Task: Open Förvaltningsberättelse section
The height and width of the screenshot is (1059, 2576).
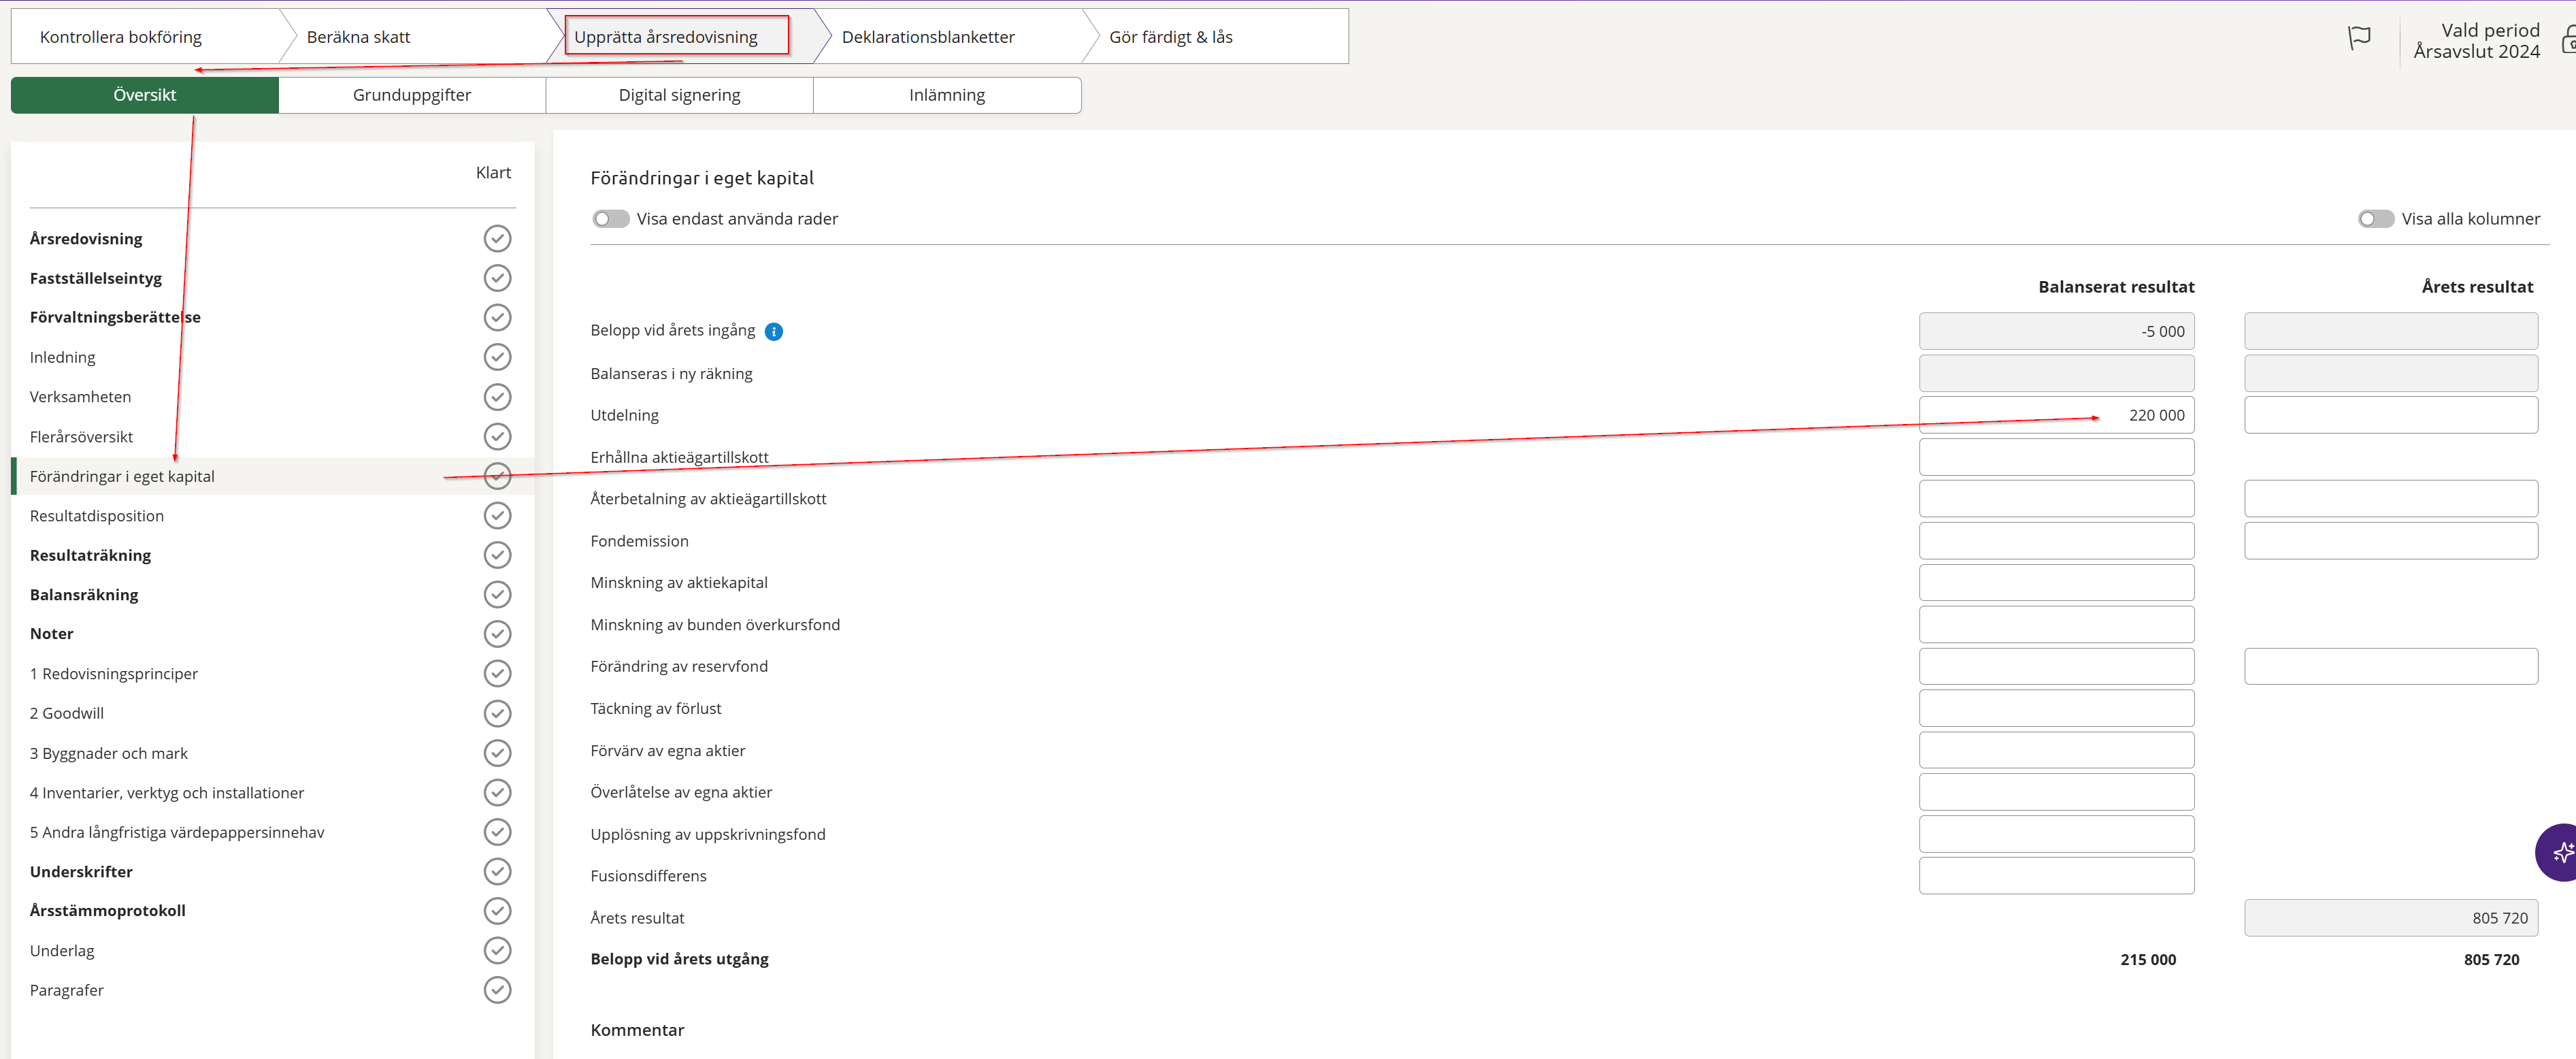Action: click(x=115, y=317)
